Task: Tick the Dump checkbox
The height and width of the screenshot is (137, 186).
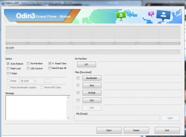Action: 8,81
